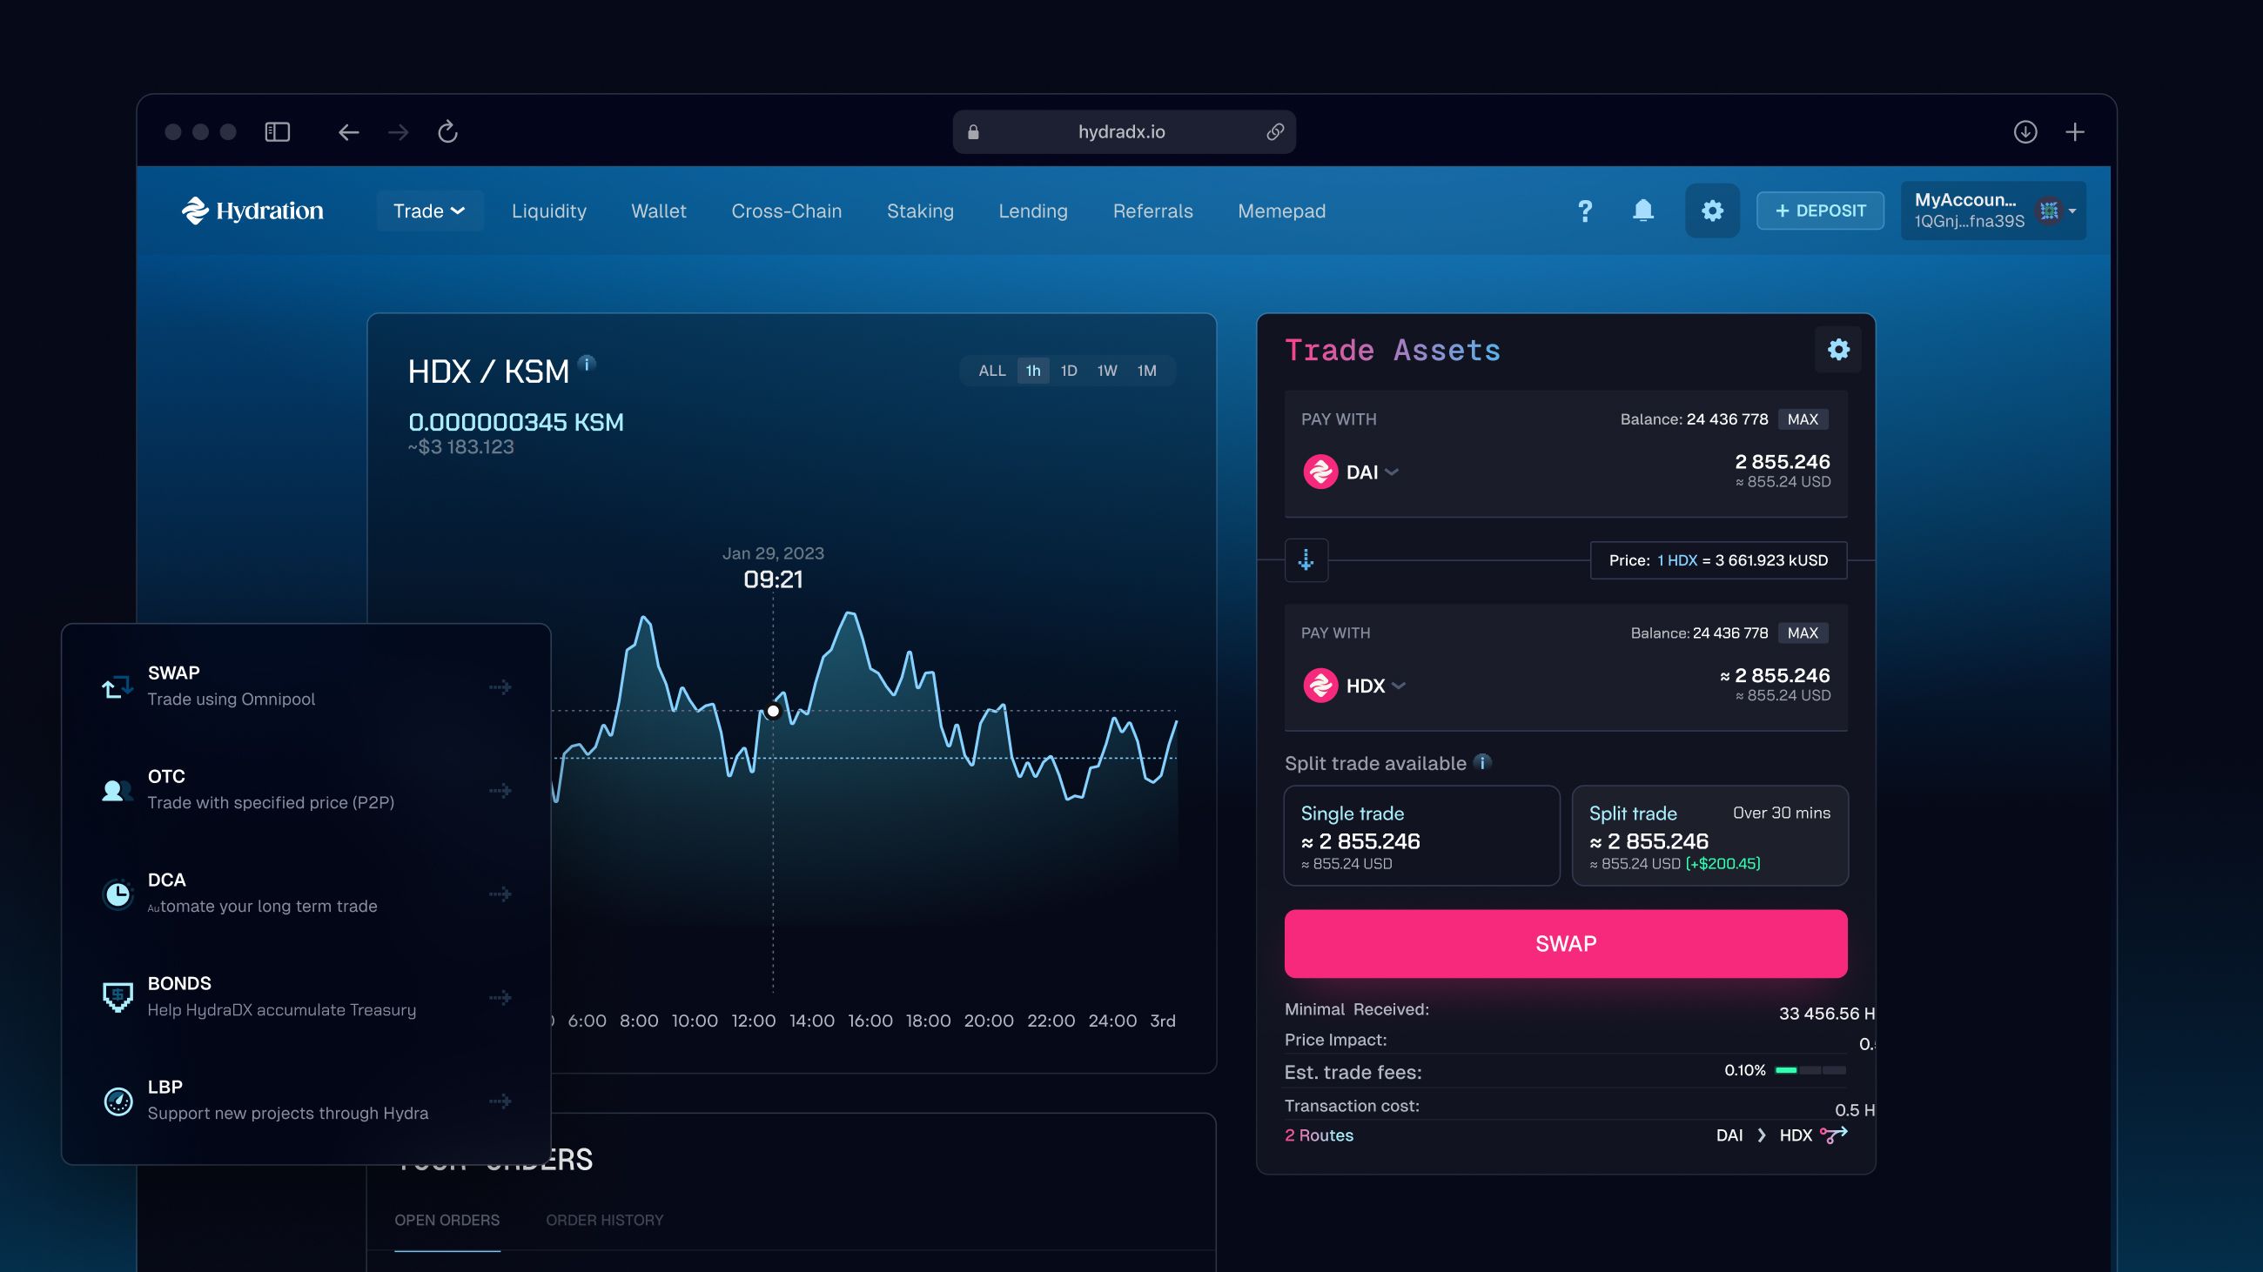Select the Split trade option
The height and width of the screenshot is (1272, 2263).
point(1709,836)
